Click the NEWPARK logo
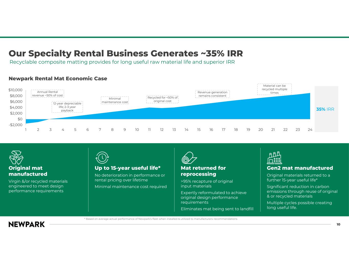Viewport: 349px width, 269px height. click(x=27, y=224)
